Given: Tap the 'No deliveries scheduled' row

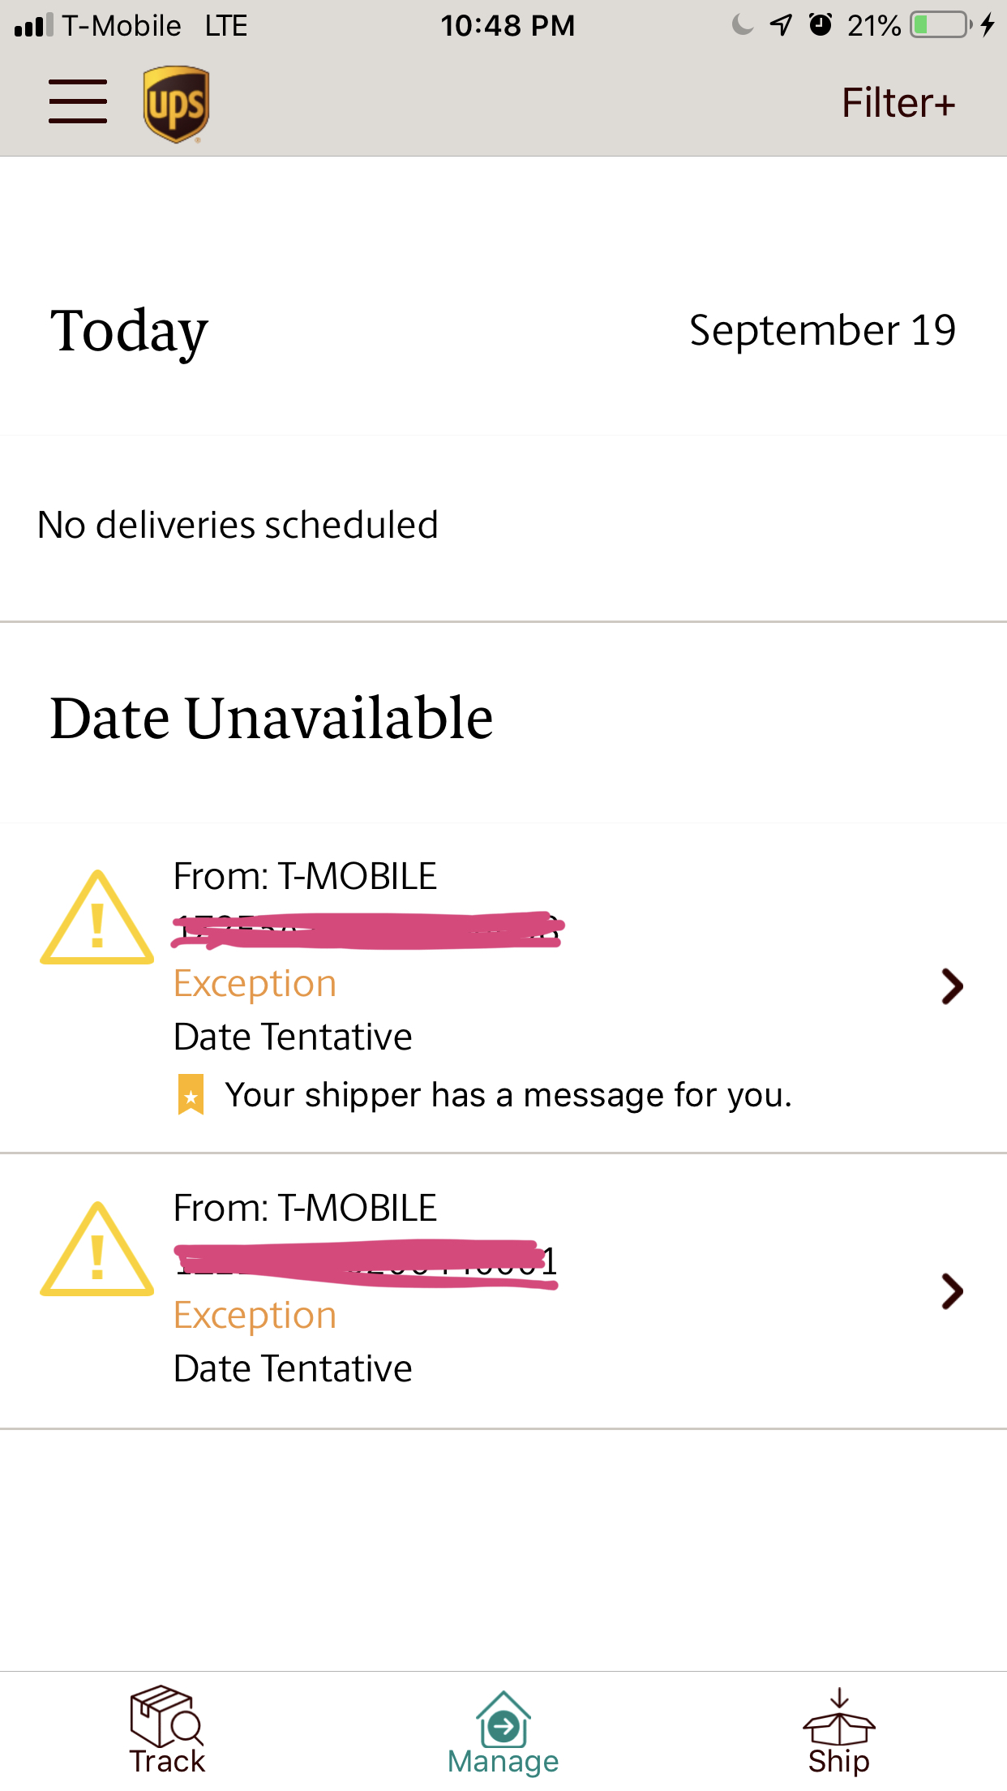Looking at the screenshot, I should click(x=238, y=525).
